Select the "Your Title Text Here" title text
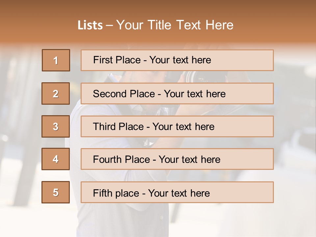This screenshot has width=316, height=237. point(175,25)
